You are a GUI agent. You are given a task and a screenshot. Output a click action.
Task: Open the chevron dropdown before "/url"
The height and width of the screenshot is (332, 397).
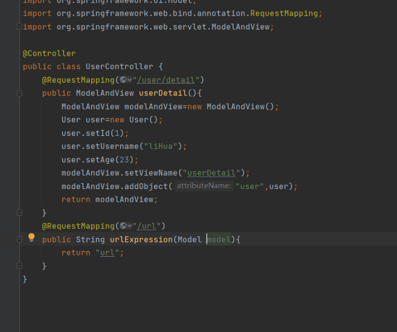pos(130,226)
